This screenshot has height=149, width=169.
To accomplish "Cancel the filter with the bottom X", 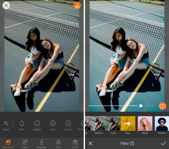I will tap(90, 143).
